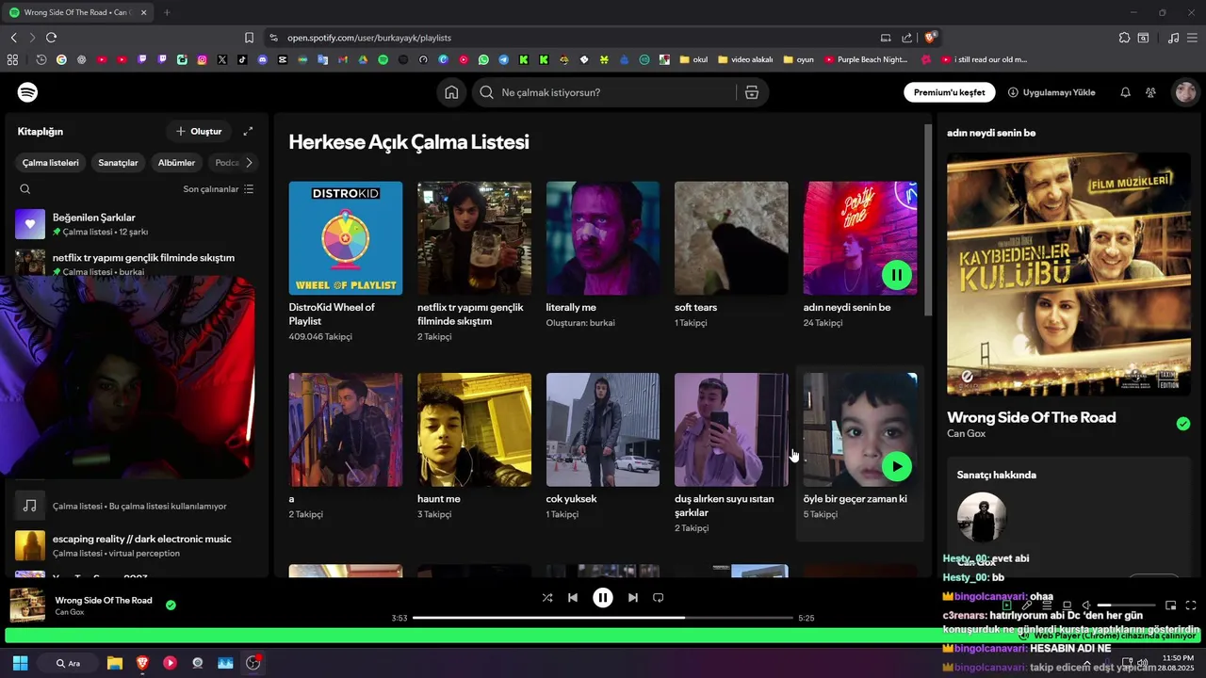Open the oyun bookmarks folder

click(798, 59)
